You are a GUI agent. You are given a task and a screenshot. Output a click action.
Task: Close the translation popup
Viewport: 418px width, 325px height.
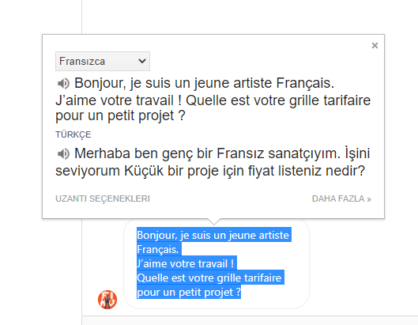[375, 46]
